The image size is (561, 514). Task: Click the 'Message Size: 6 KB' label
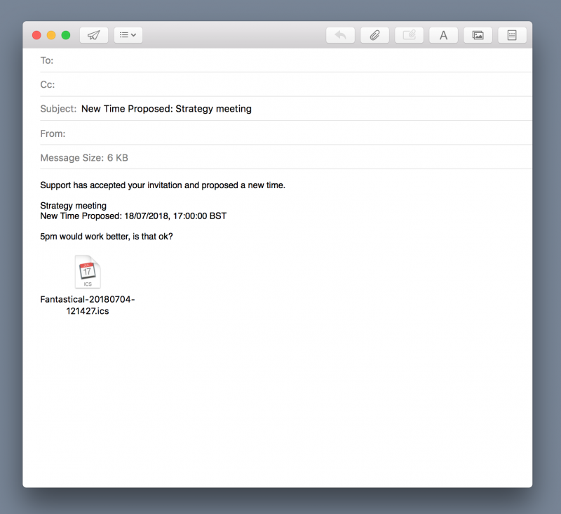[84, 158]
